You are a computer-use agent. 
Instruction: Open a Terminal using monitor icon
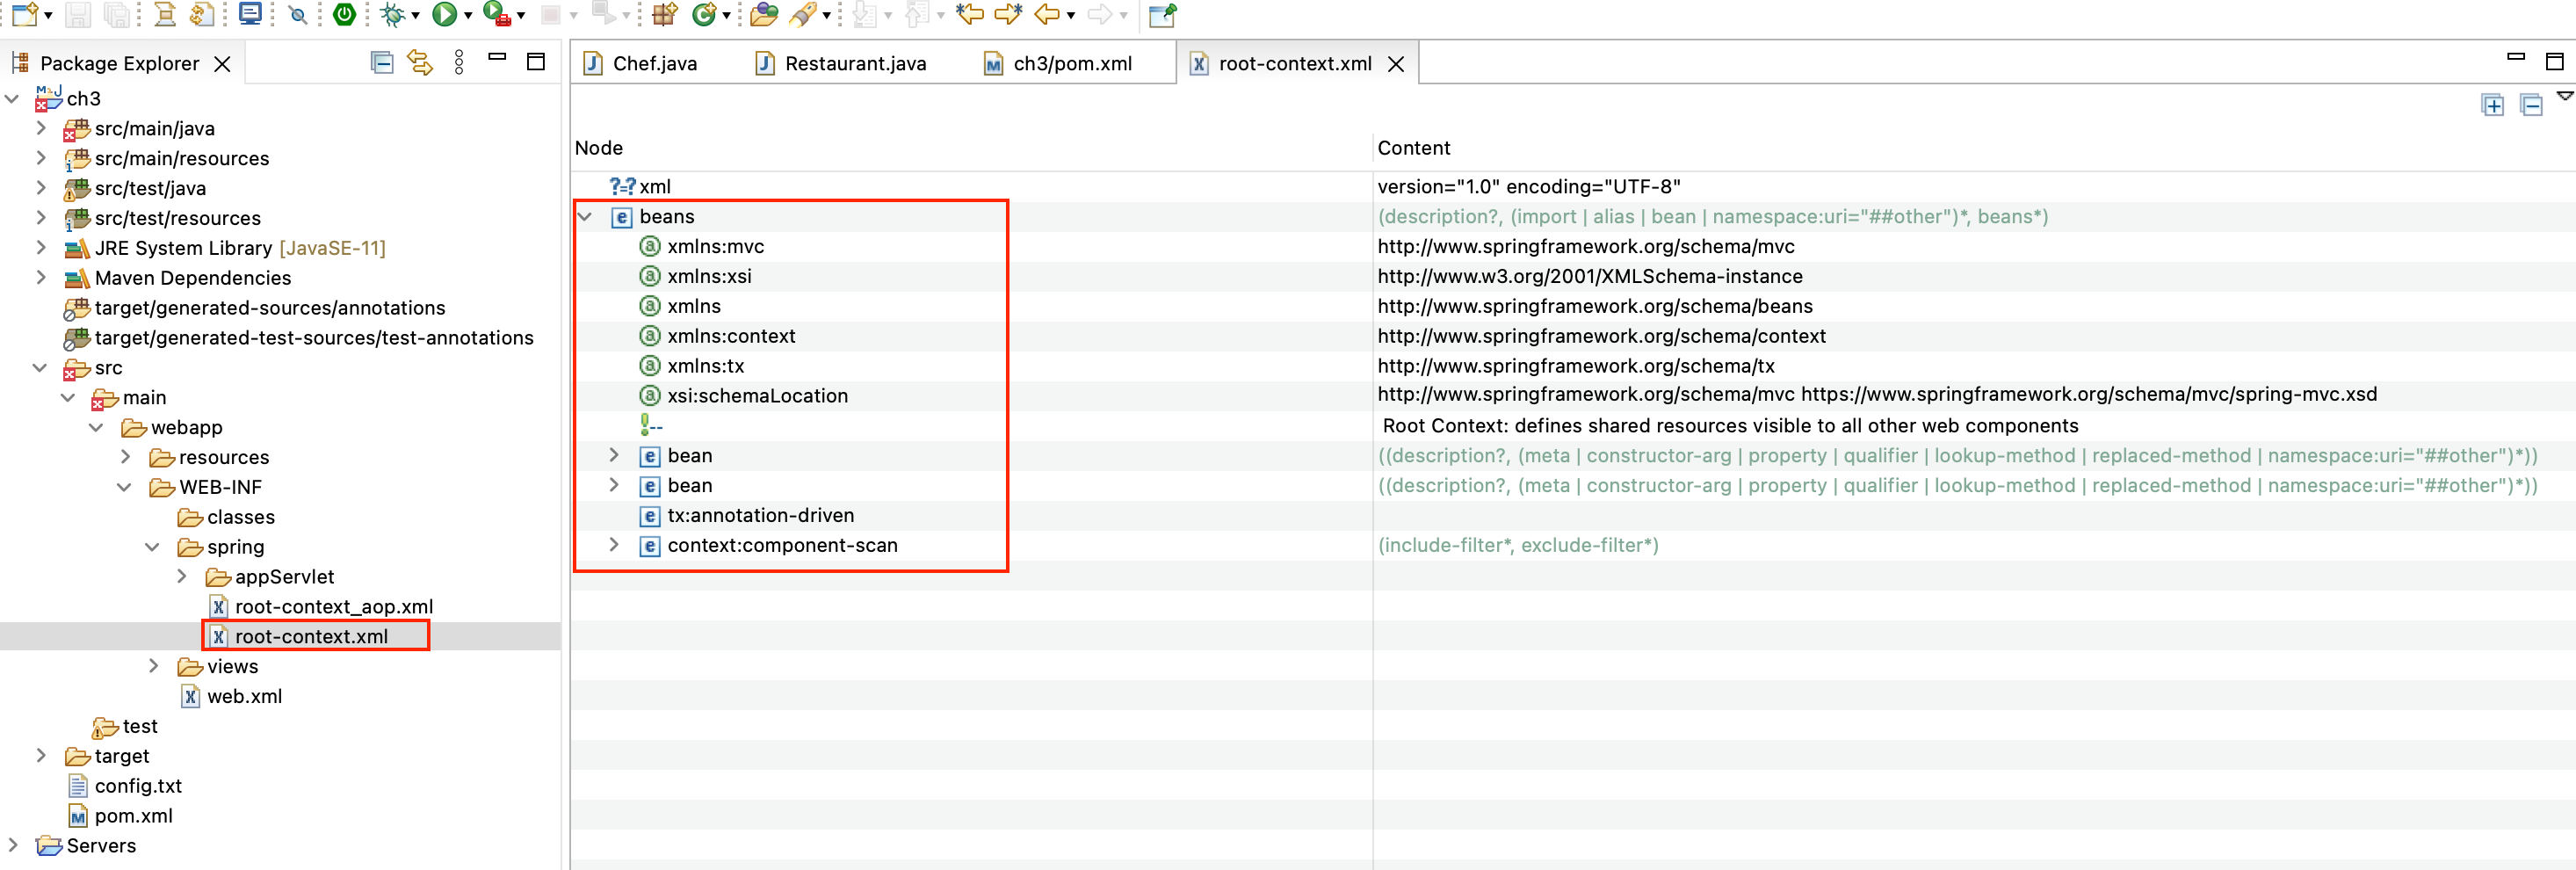click(x=250, y=14)
